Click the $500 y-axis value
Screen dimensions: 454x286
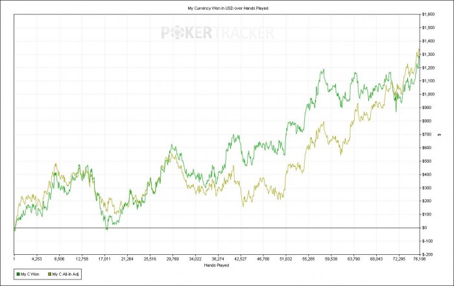427,161
